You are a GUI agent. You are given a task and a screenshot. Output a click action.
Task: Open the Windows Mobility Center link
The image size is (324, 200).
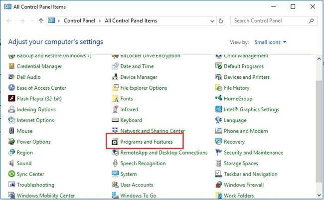[x=46, y=196]
